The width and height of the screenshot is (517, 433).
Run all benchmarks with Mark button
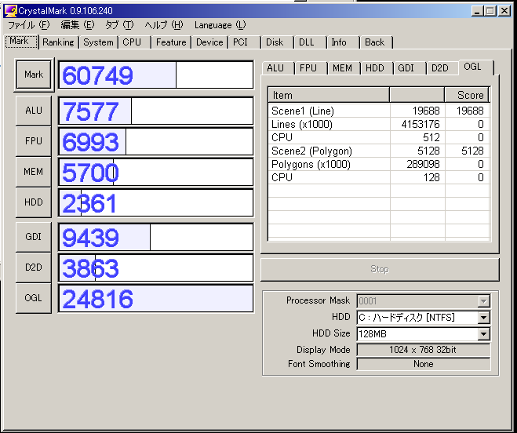34,75
